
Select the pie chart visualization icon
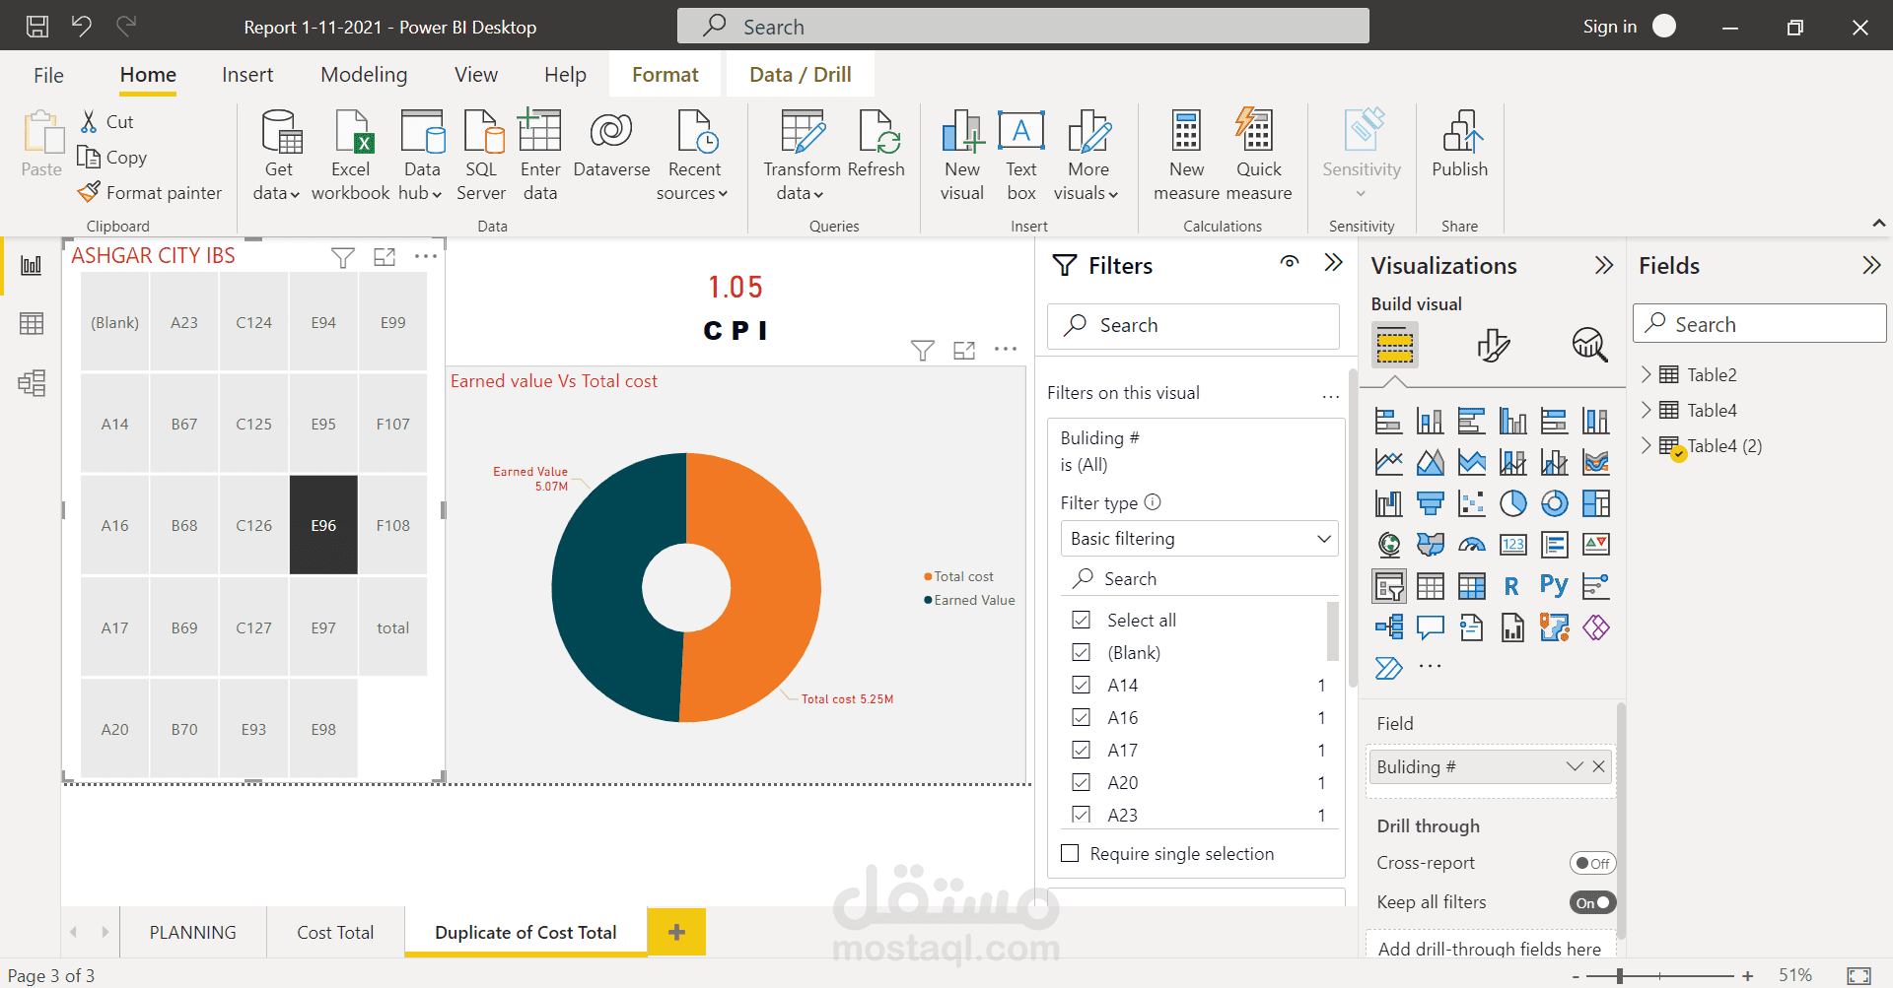1514,503
